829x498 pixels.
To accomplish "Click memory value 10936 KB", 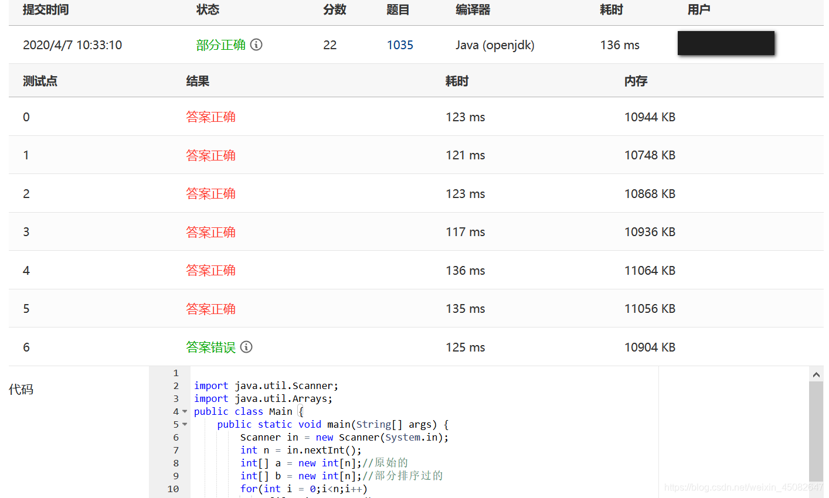I will [650, 232].
